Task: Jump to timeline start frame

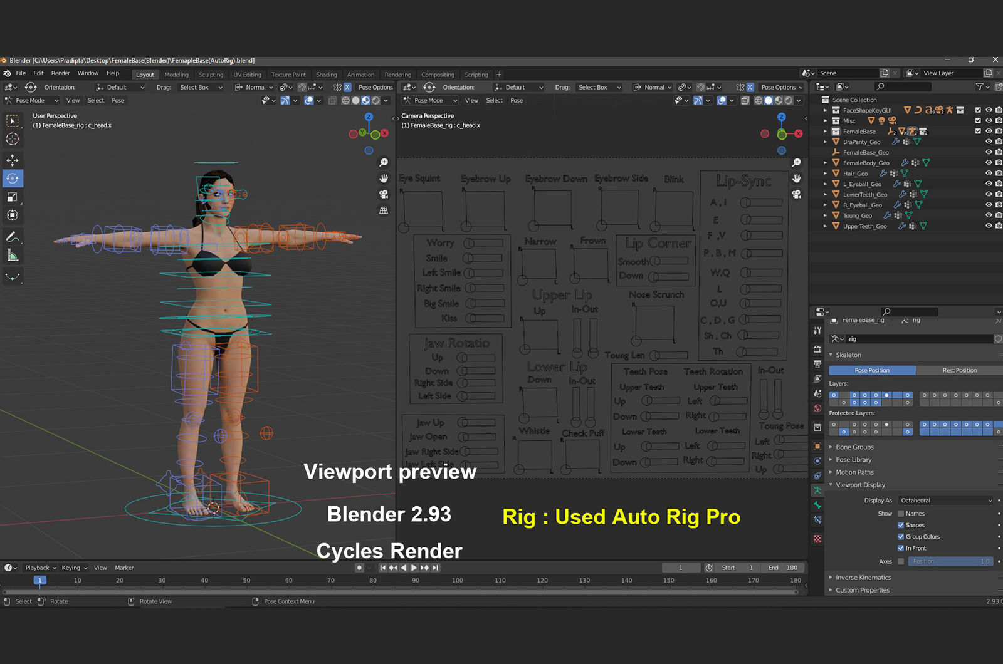Action: pyautogui.click(x=382, y=568)
